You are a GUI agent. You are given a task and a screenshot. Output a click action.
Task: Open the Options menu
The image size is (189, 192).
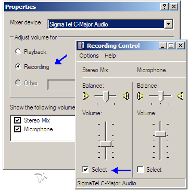[x=89, y=56]
